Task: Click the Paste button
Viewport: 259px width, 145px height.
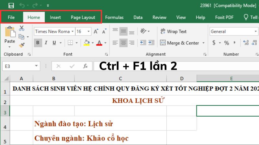Action: coord(10,35)
